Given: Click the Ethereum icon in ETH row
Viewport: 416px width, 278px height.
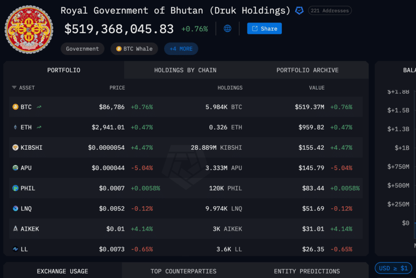Looking at the screenshot, I should tap(15, 127).
